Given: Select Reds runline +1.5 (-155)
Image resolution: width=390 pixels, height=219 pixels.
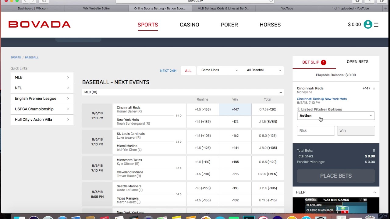Looking at the screenshot, I should pos(203,109).
